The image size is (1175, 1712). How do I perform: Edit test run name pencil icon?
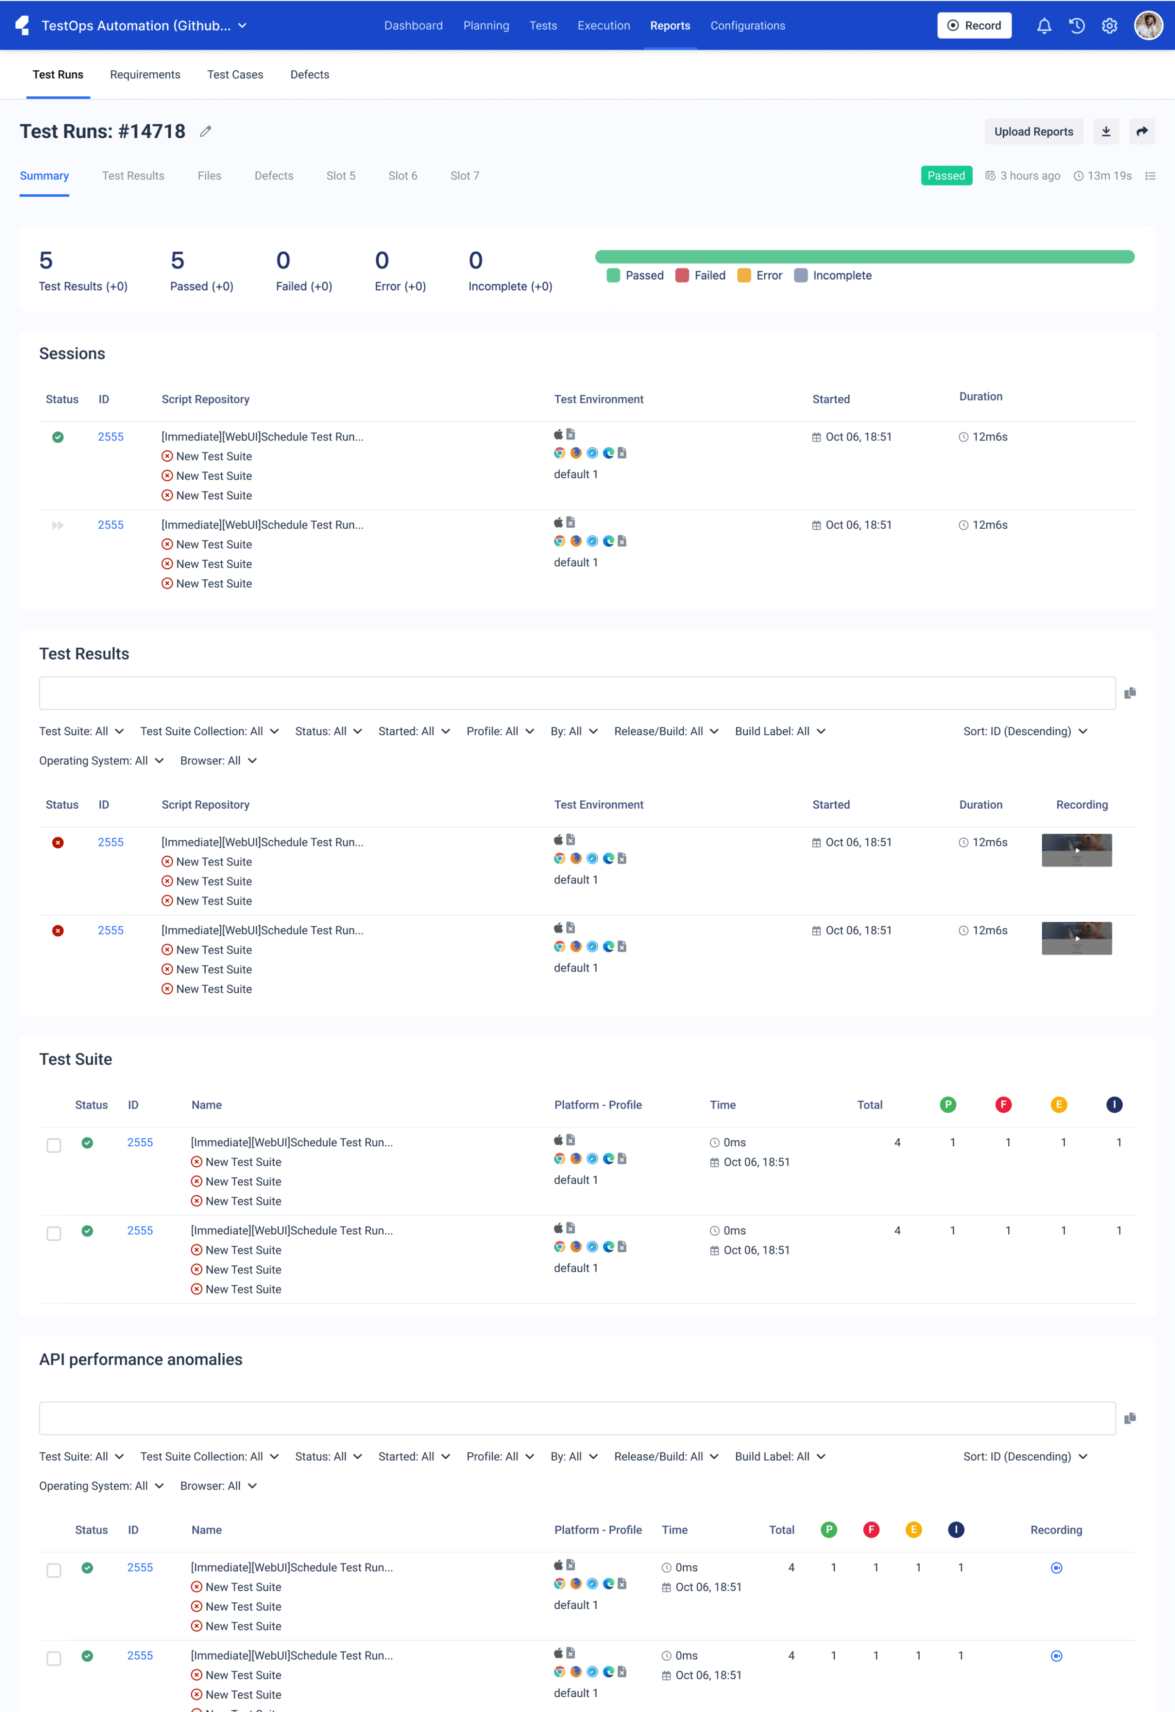[206, 131]
